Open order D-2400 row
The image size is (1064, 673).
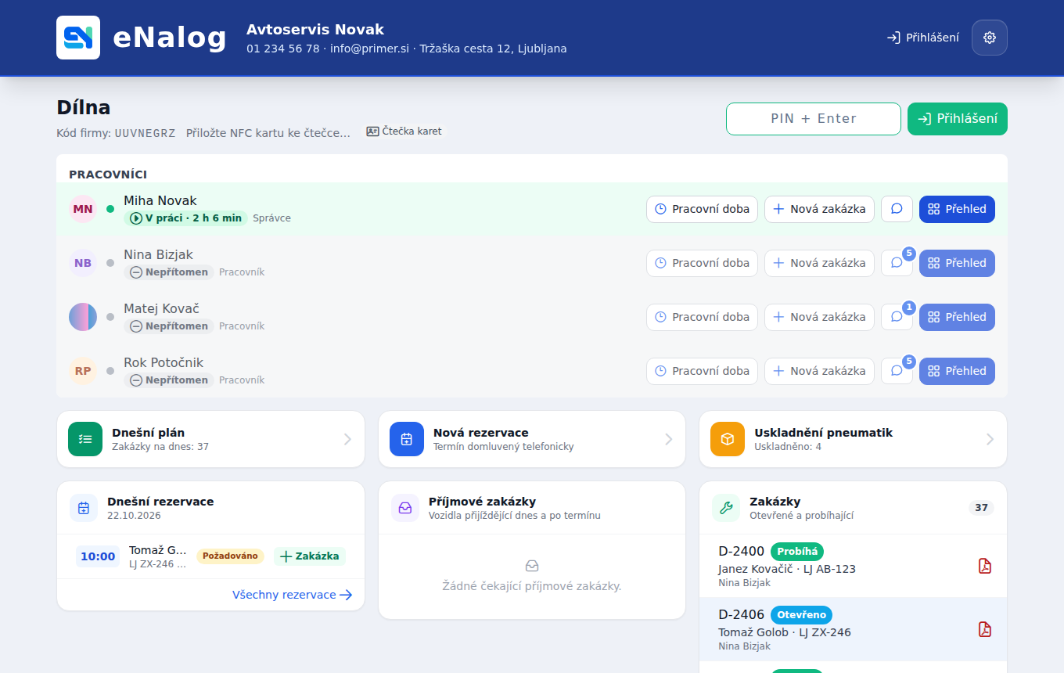coord(853,566)
